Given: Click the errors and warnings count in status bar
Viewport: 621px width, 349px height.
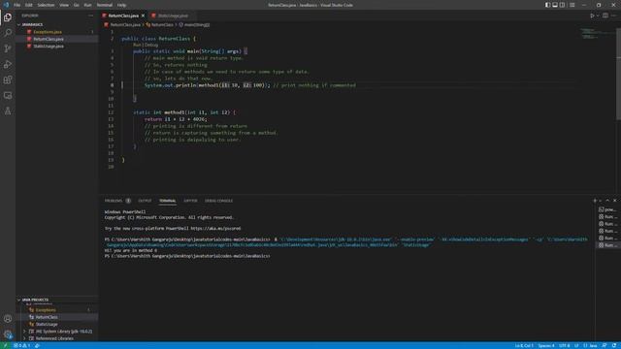Looking at the screenshot, I should [x=21, y=345].
